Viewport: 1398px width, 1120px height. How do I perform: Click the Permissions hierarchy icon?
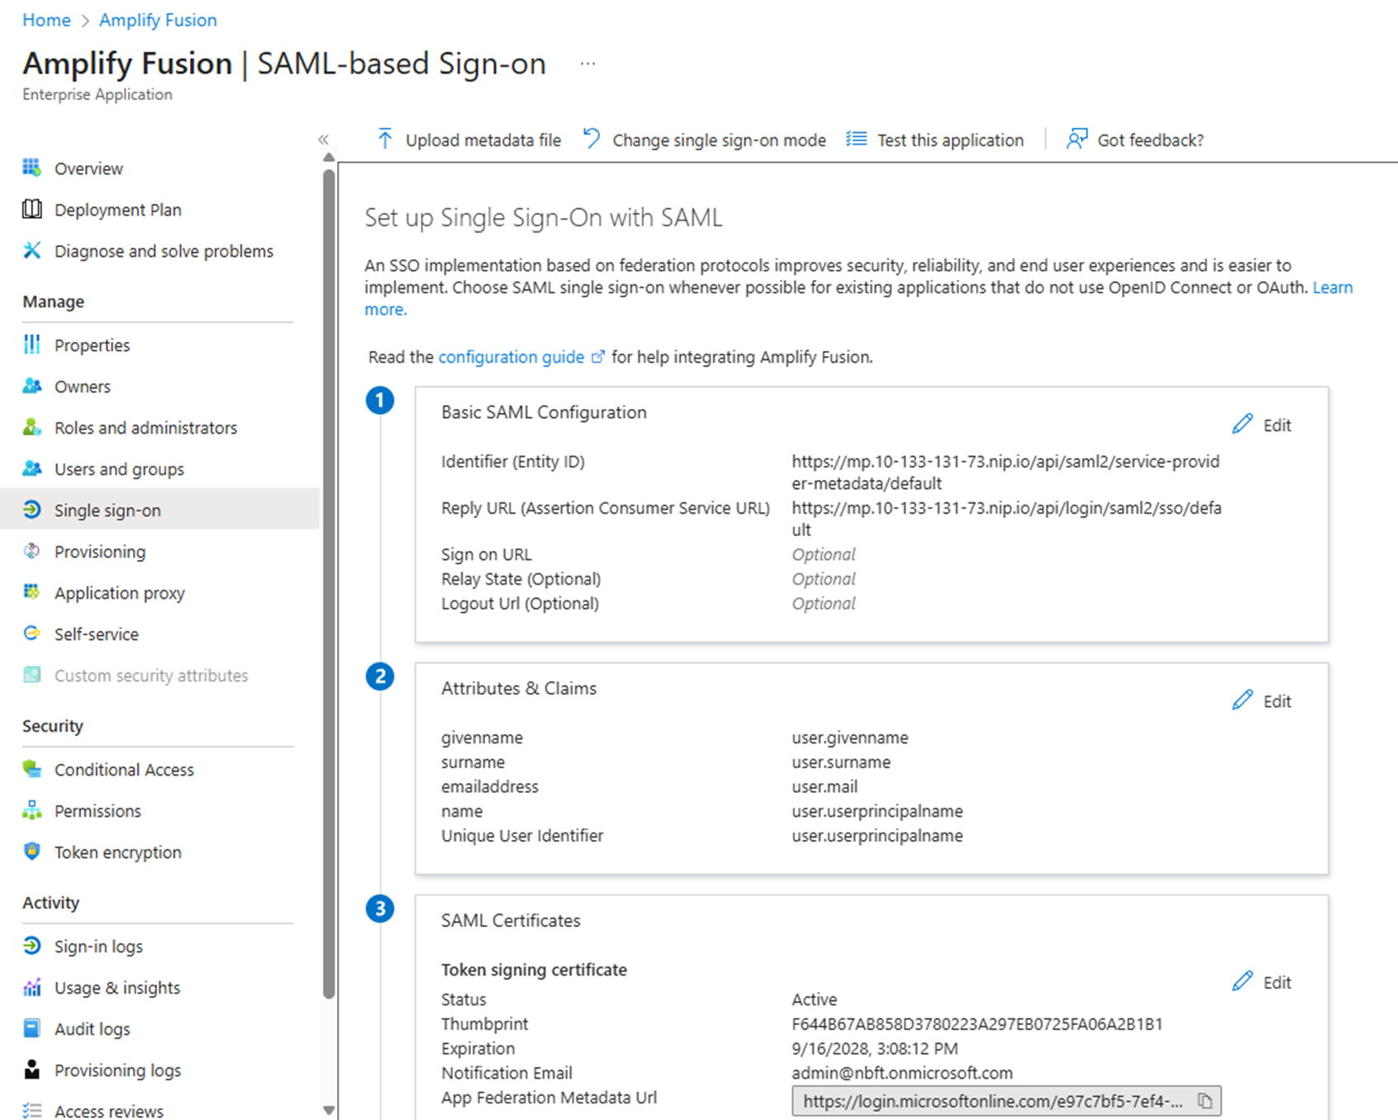pos(31,810)
